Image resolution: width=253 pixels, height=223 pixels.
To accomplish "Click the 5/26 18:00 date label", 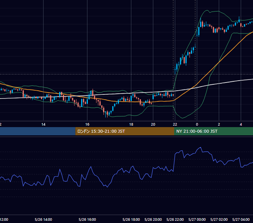I will click(x=131, y=219).
